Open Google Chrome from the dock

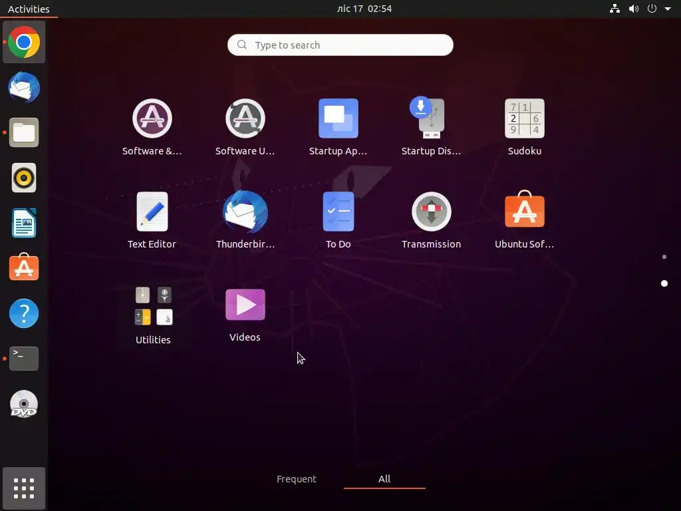coord(24,42)
